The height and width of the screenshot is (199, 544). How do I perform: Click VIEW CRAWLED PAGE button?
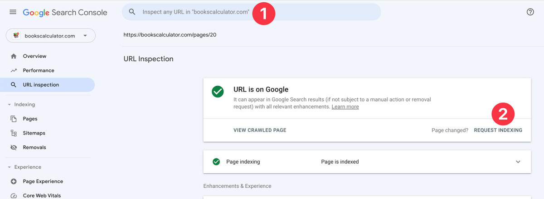[x=260, y=130]
